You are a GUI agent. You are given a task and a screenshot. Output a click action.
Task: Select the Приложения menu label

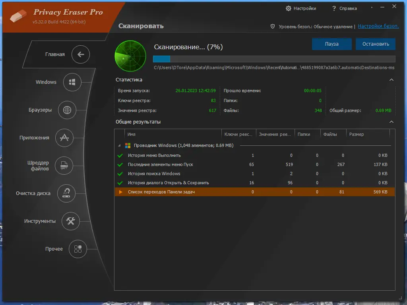(x=34, y=138)
